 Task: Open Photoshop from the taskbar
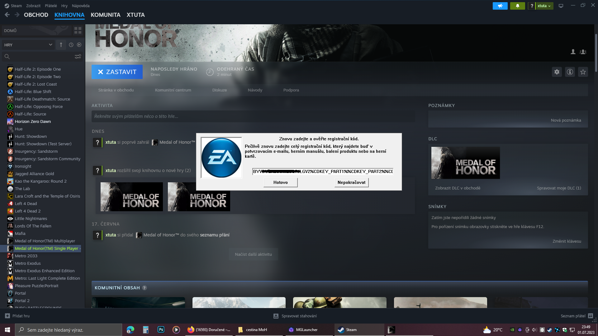point(161,330)
